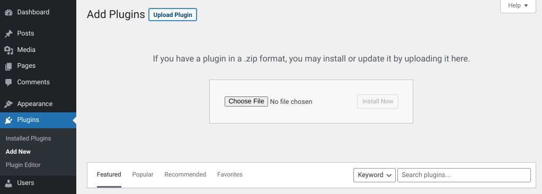Screen dimensions: 542x194
Task: Click the Dashboard gauge icon
Action: click(x=8, y=12)
